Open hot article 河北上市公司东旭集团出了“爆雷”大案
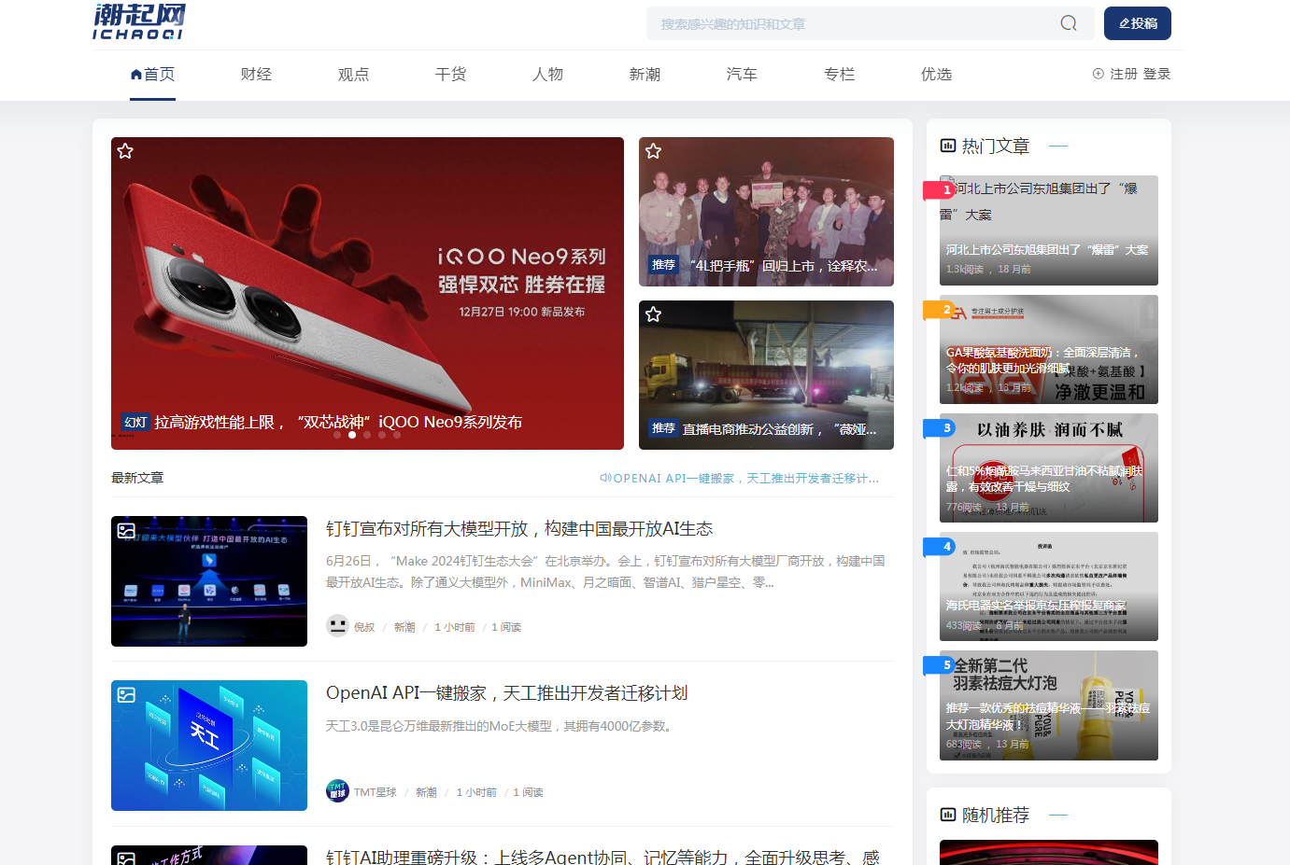The height and width of the screenshot is (865, 1290). 1049,230
